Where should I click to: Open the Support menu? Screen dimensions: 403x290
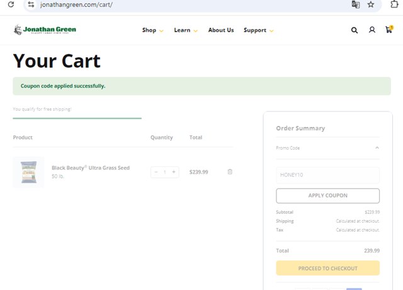[x=255, y=30]
